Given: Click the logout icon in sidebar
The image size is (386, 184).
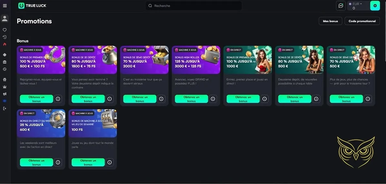Looking at the screenshot, I should click(x=5, y=108).
